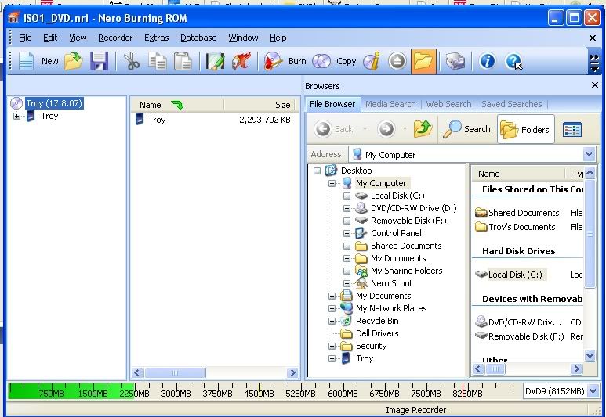
Task: Open the Address bar dropdown arrow
Action: (589, 154)
